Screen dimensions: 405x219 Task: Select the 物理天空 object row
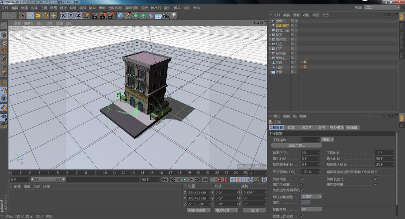pos(282,30)
